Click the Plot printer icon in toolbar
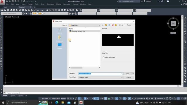Viewport: 187px width, 105px height. click(x=11, y=10)
